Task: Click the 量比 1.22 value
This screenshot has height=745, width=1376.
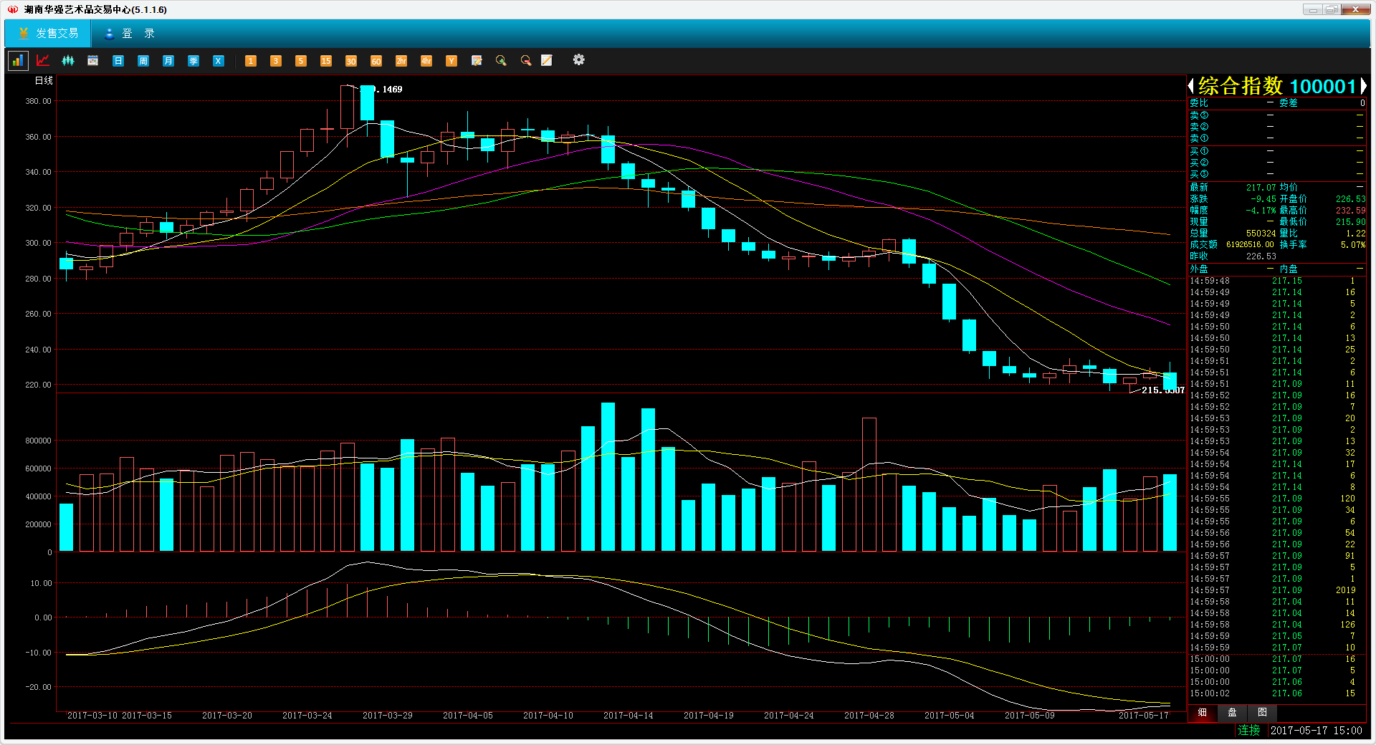Action: point(1356,234)
